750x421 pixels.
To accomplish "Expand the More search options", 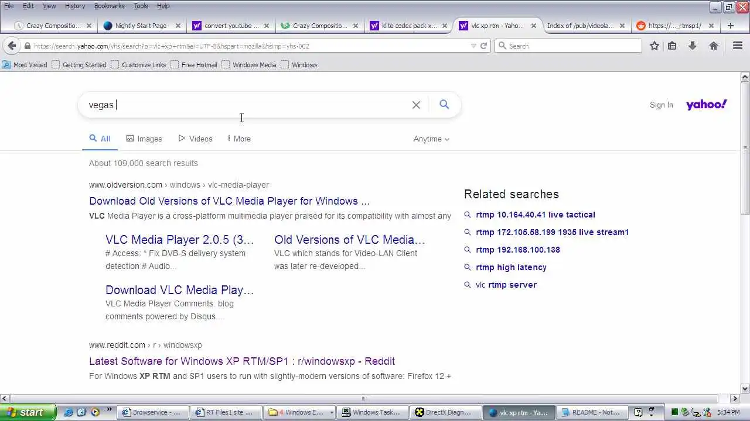I will [239, 139].
